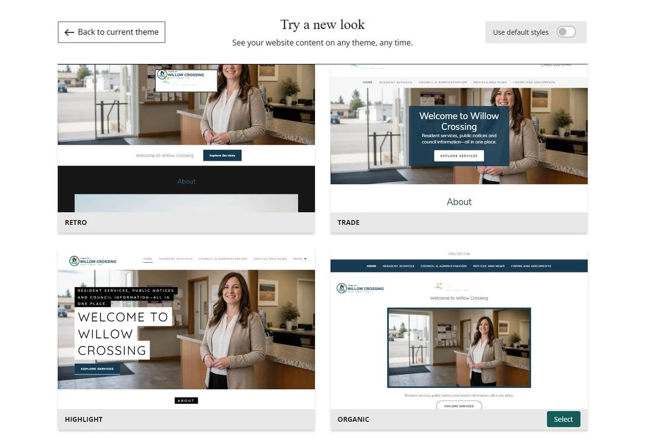Open More dropdown in Highlight preview nav

click(300, 259)
